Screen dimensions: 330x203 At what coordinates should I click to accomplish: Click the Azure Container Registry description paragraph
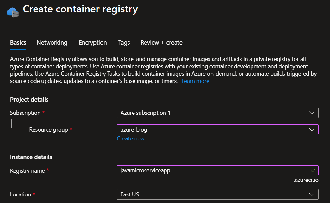163,70
